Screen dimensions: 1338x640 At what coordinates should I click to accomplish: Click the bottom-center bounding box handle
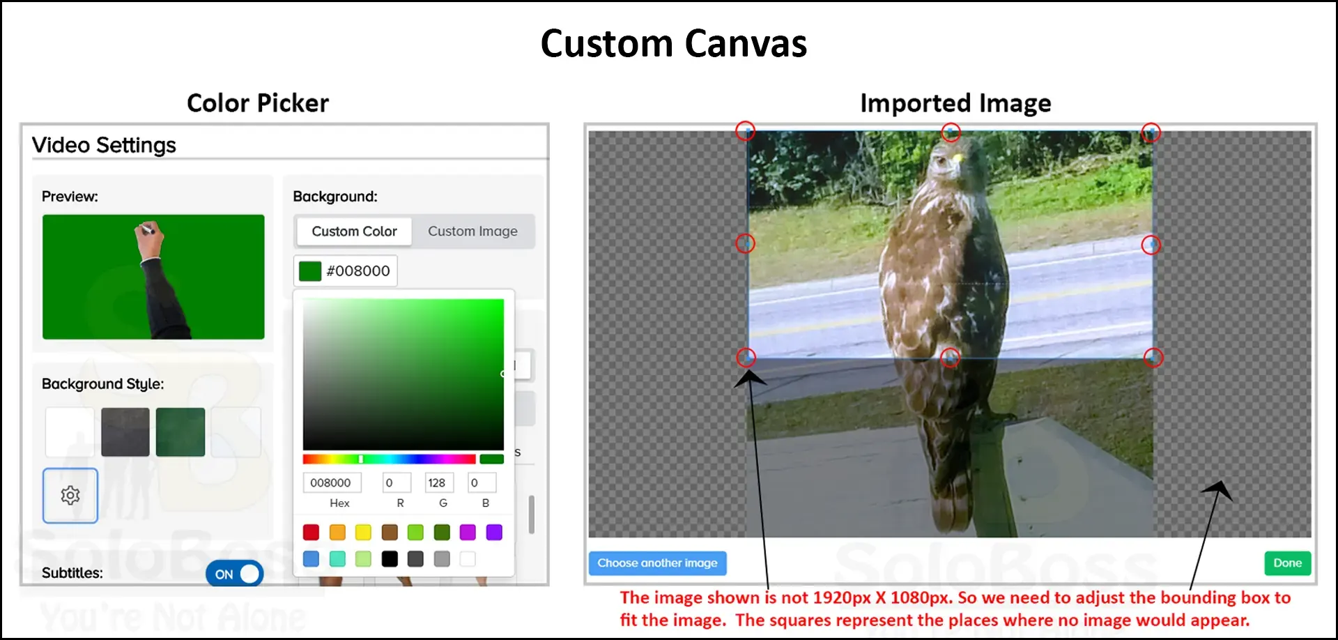[951, 358]
